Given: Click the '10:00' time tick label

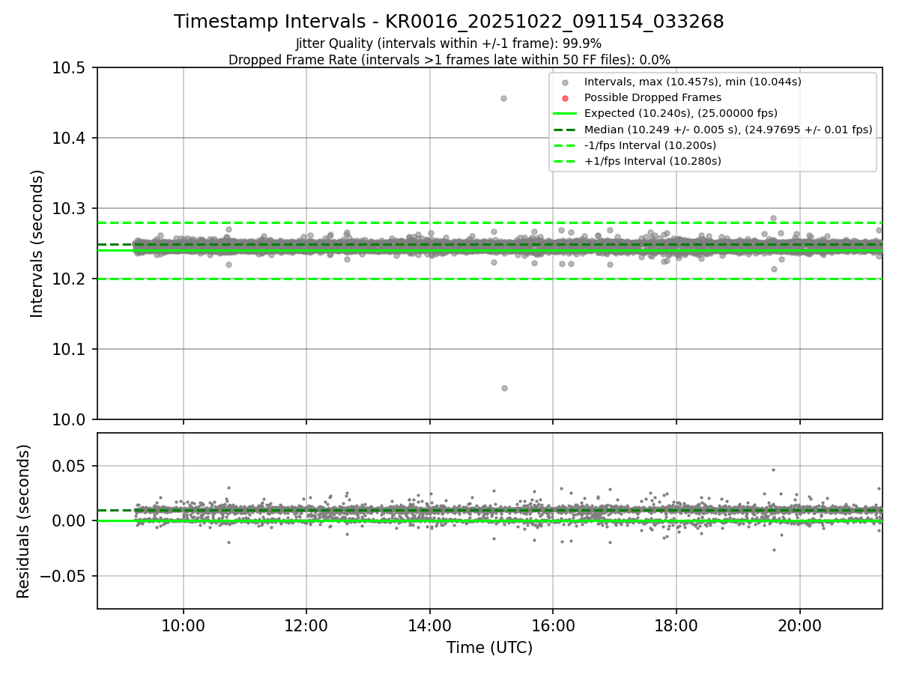Looking at the screenshot, I should 184,626.
